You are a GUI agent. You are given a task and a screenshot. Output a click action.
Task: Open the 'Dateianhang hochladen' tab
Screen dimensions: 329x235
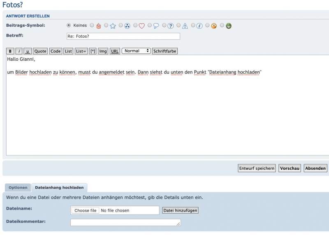click(x=59, y=187)
